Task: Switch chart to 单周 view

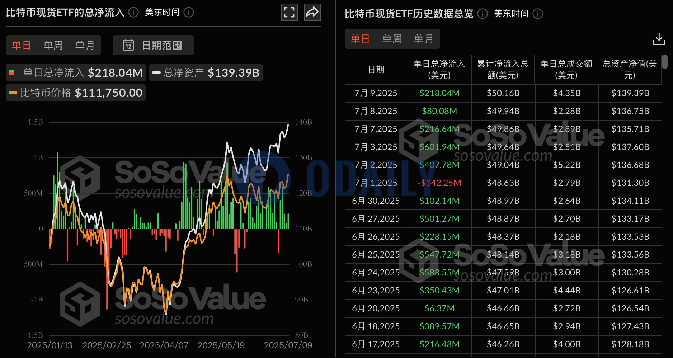Action: 53,45
